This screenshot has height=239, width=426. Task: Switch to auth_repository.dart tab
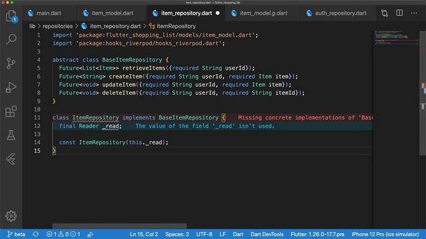(341, 13)
